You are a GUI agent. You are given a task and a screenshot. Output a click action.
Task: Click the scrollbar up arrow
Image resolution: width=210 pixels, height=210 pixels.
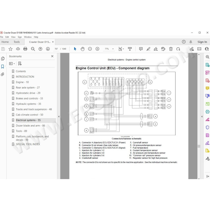pos(199,55)
